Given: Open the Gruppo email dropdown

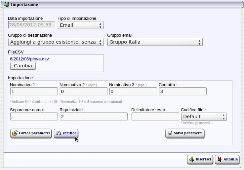Looking at the screenshot, I should tap(155, 42).
